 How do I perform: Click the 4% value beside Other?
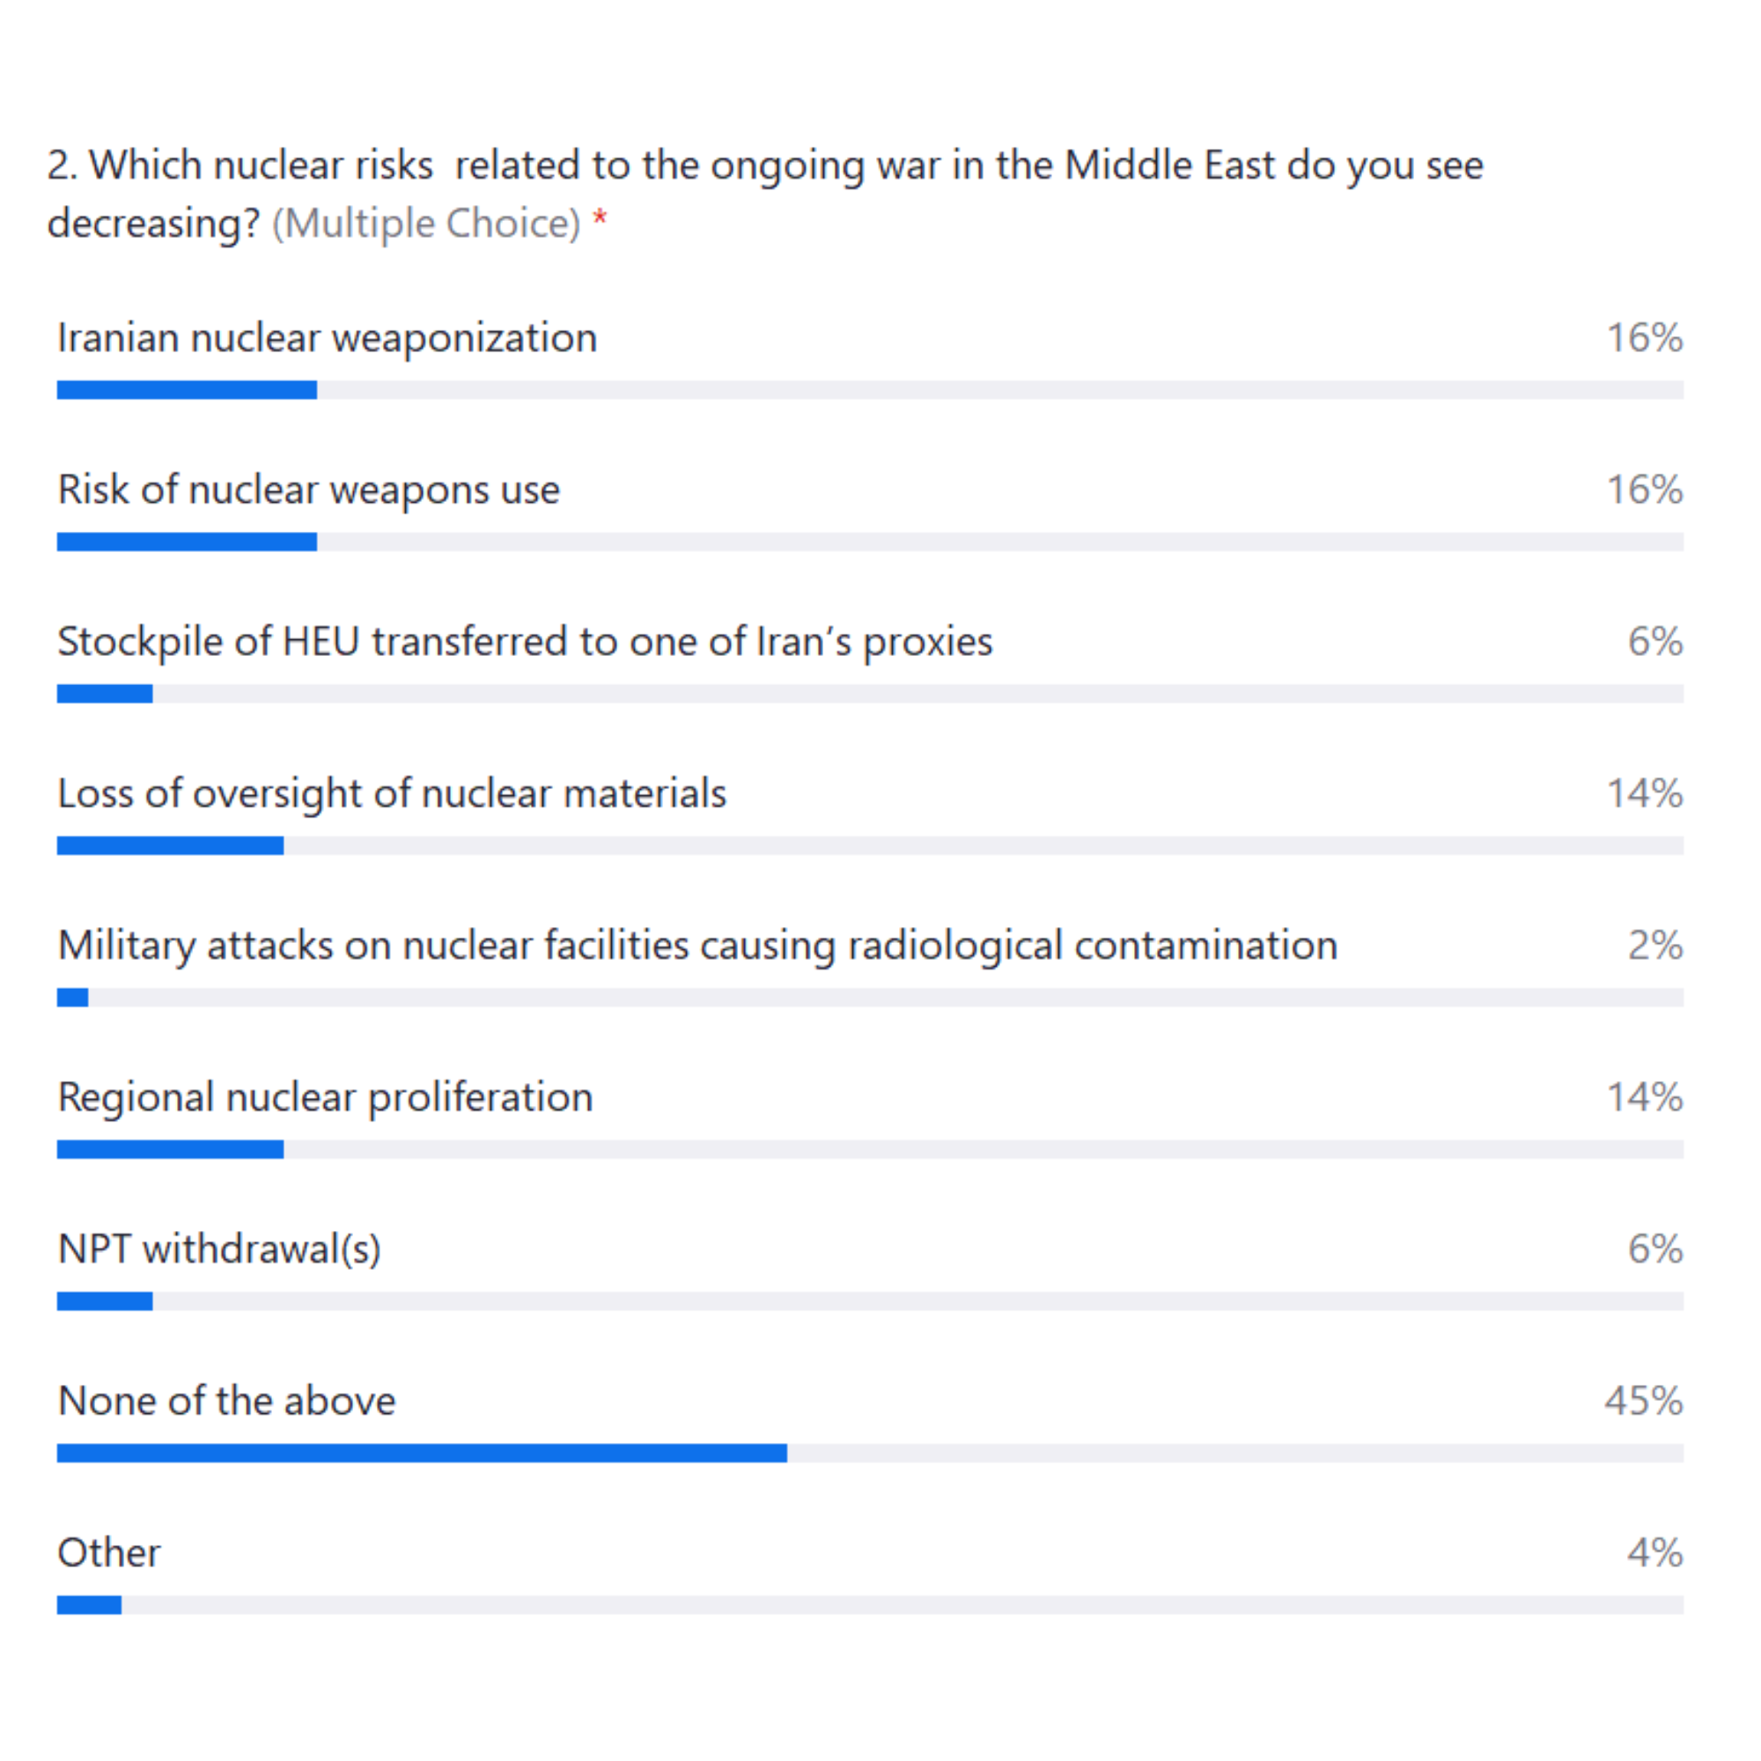[1654, 1553]
